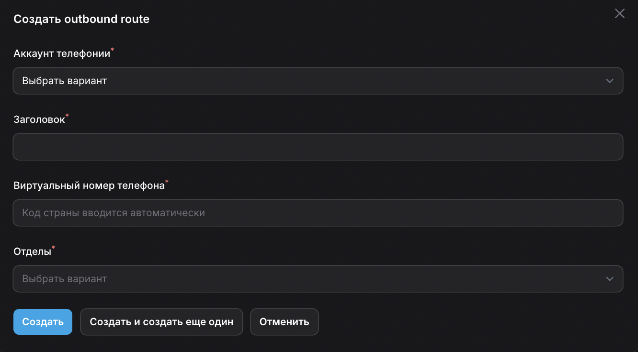The image size is (638, 352).
Task: Click the required asterisk next to Виртуальный номер телефона
Action: (167, 182)
